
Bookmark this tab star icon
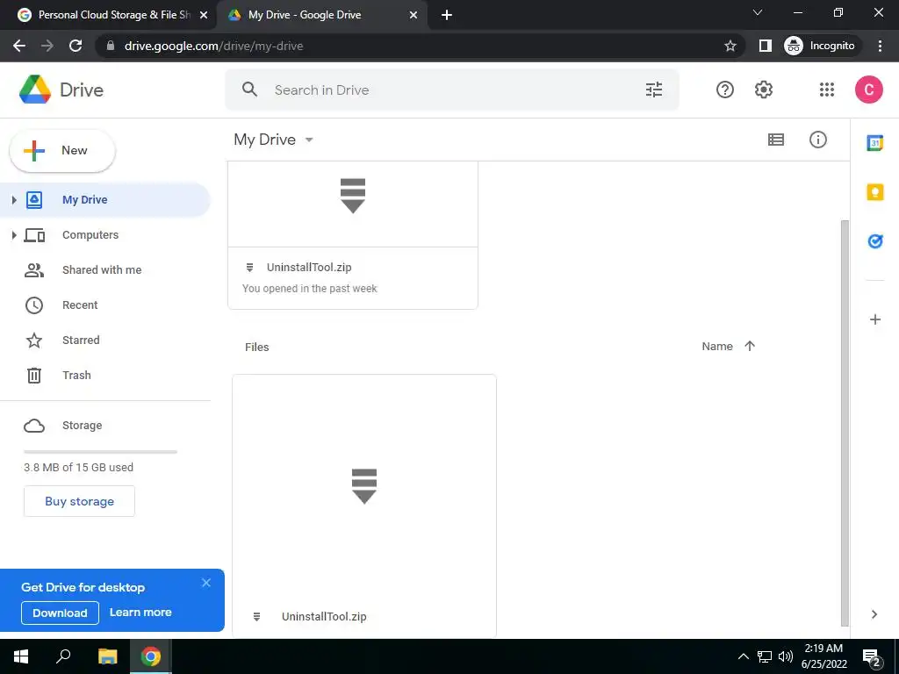tap(730, 46)
